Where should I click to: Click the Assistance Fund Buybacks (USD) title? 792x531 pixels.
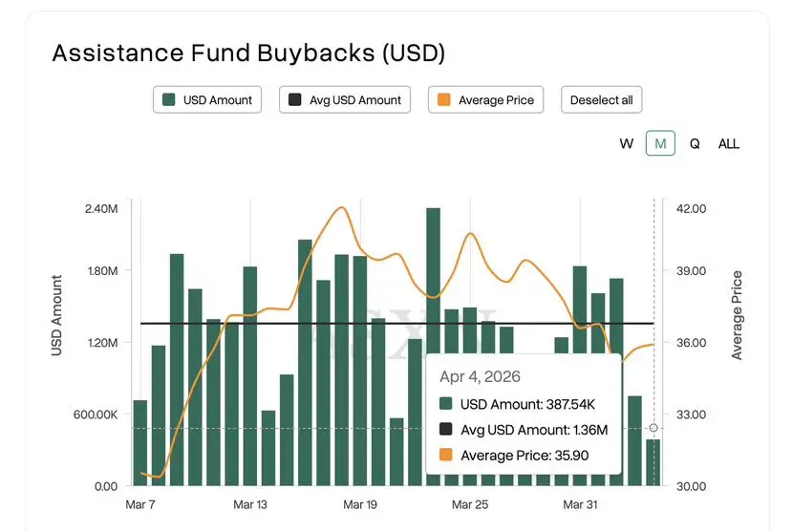point(248,53)
